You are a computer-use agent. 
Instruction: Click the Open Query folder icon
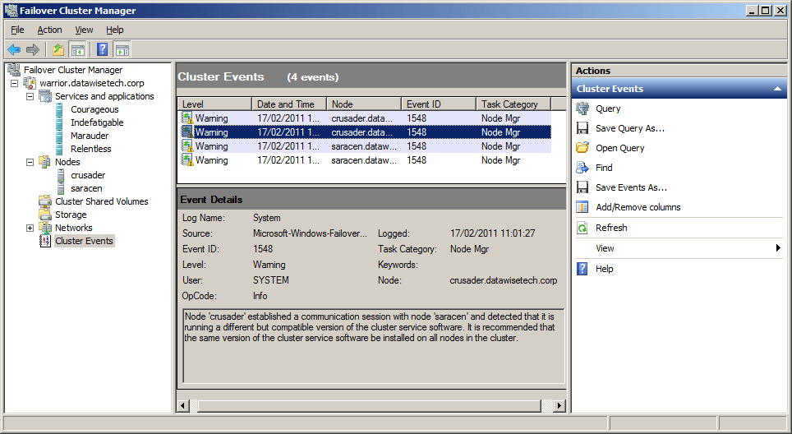point(582,148)
